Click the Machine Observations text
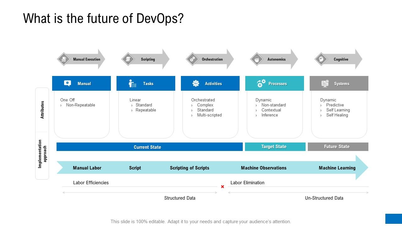 coord(264,168)
